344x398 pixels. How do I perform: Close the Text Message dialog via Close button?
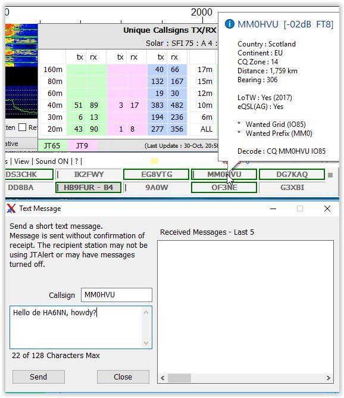pyautogui.click(x=123, y=377)
